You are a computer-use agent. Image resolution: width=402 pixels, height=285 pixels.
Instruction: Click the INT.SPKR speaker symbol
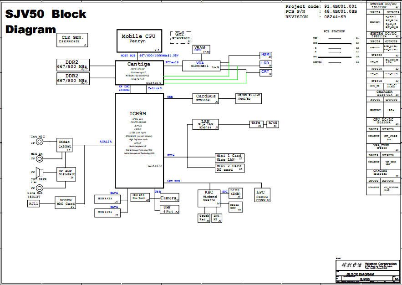pyautogui.click(x=39, y=172)
